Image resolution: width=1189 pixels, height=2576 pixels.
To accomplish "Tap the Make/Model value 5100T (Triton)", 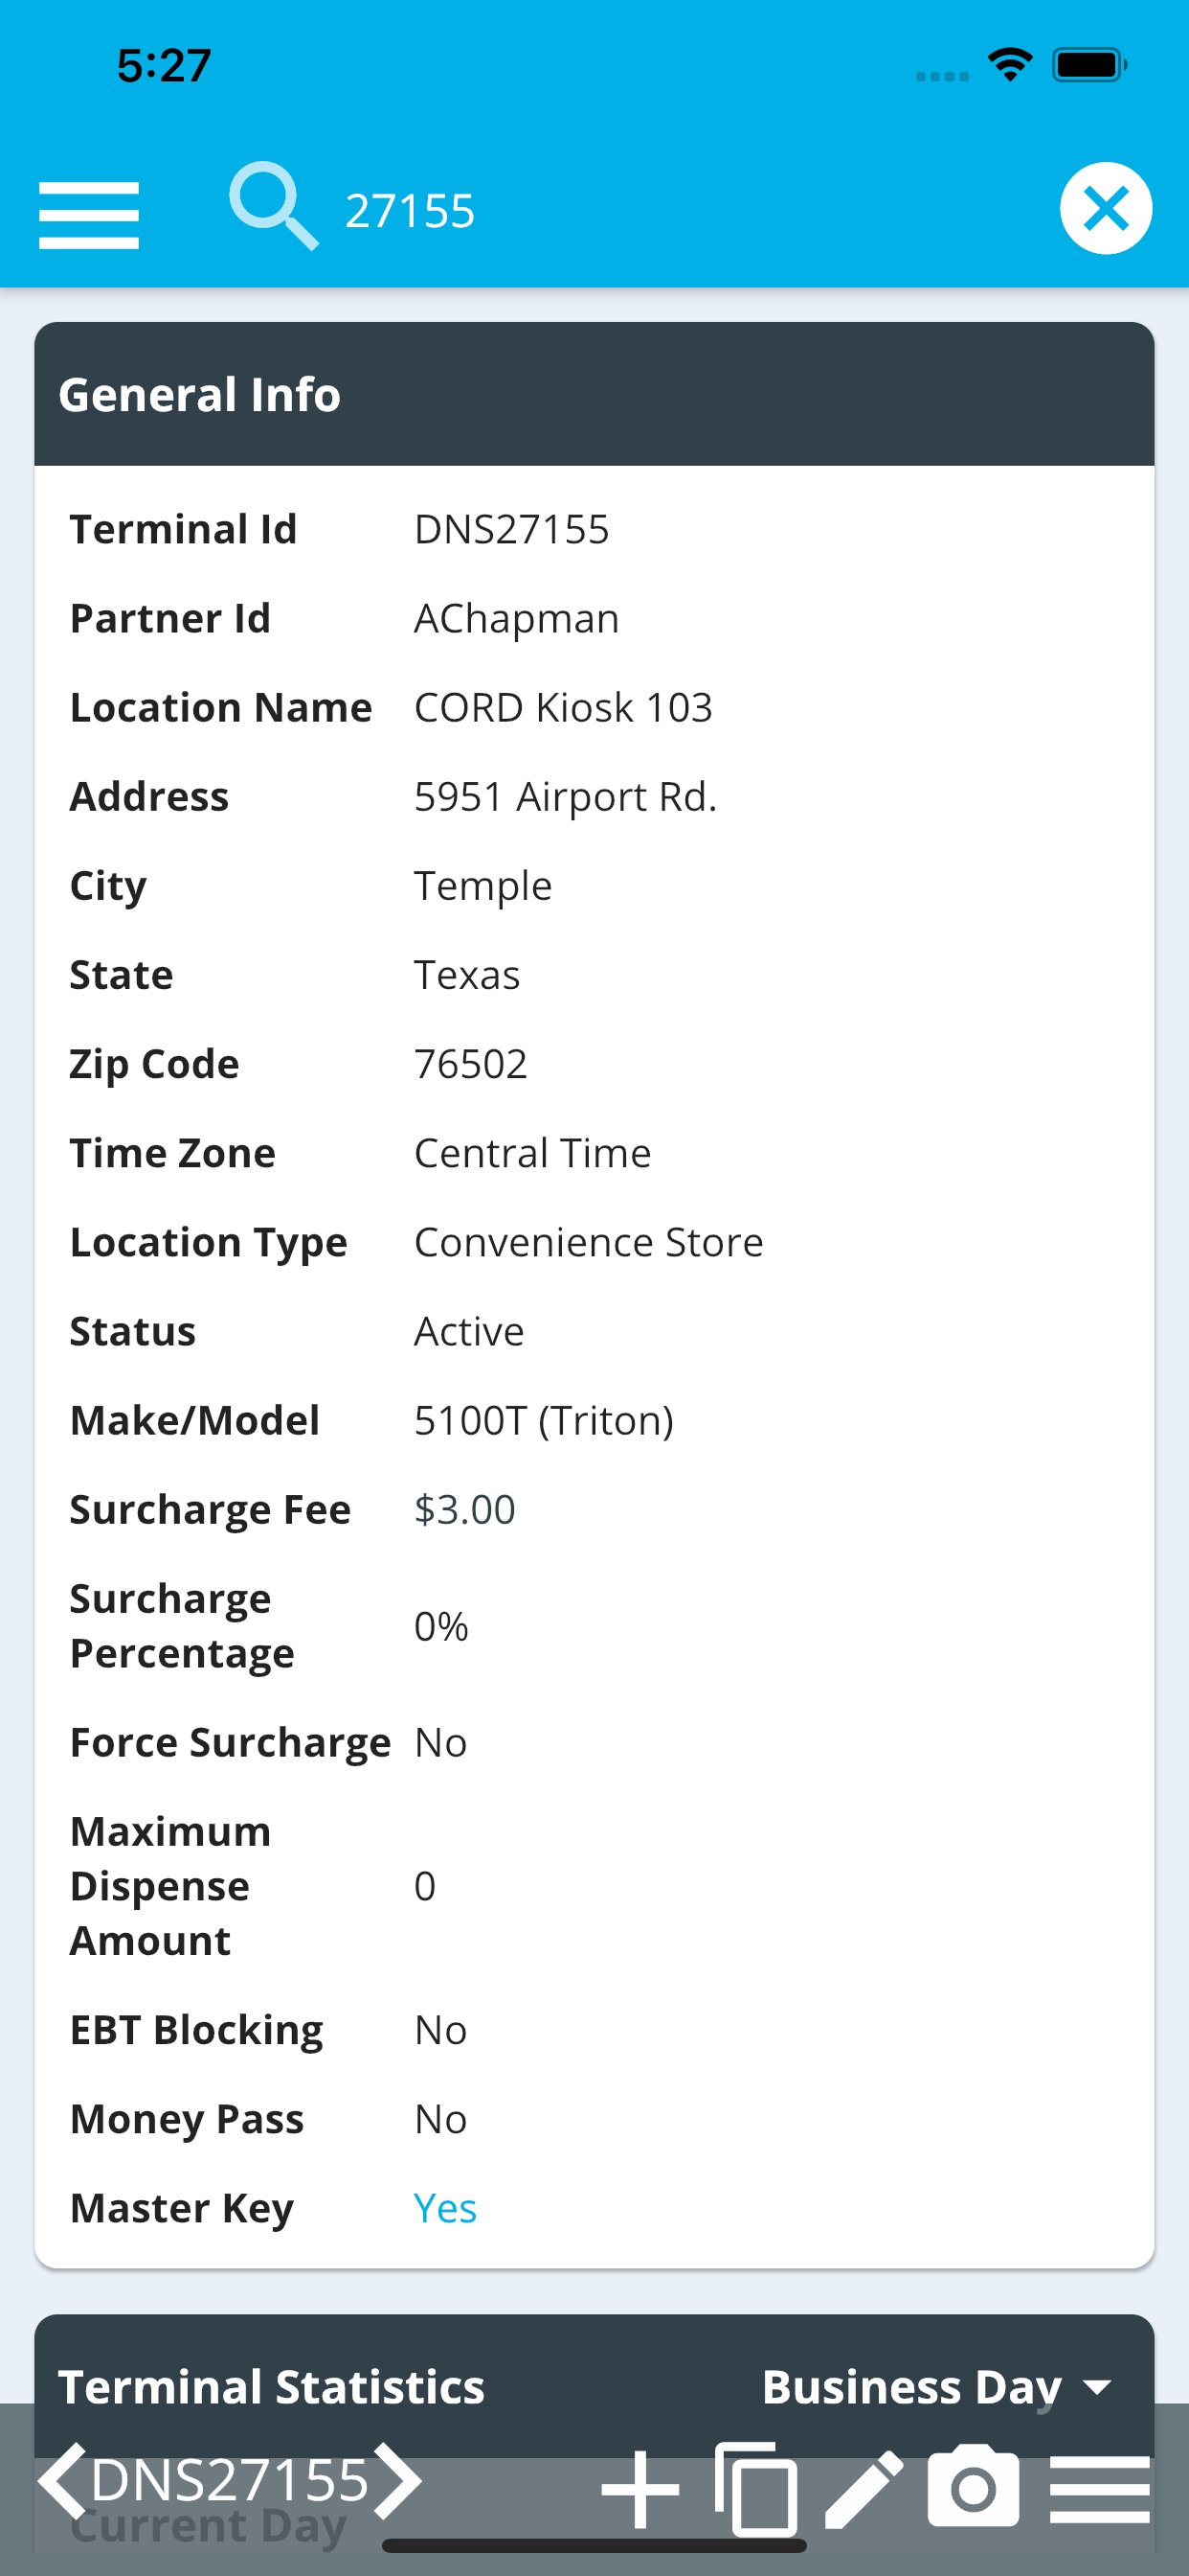I will click(x=544, y=1421).
